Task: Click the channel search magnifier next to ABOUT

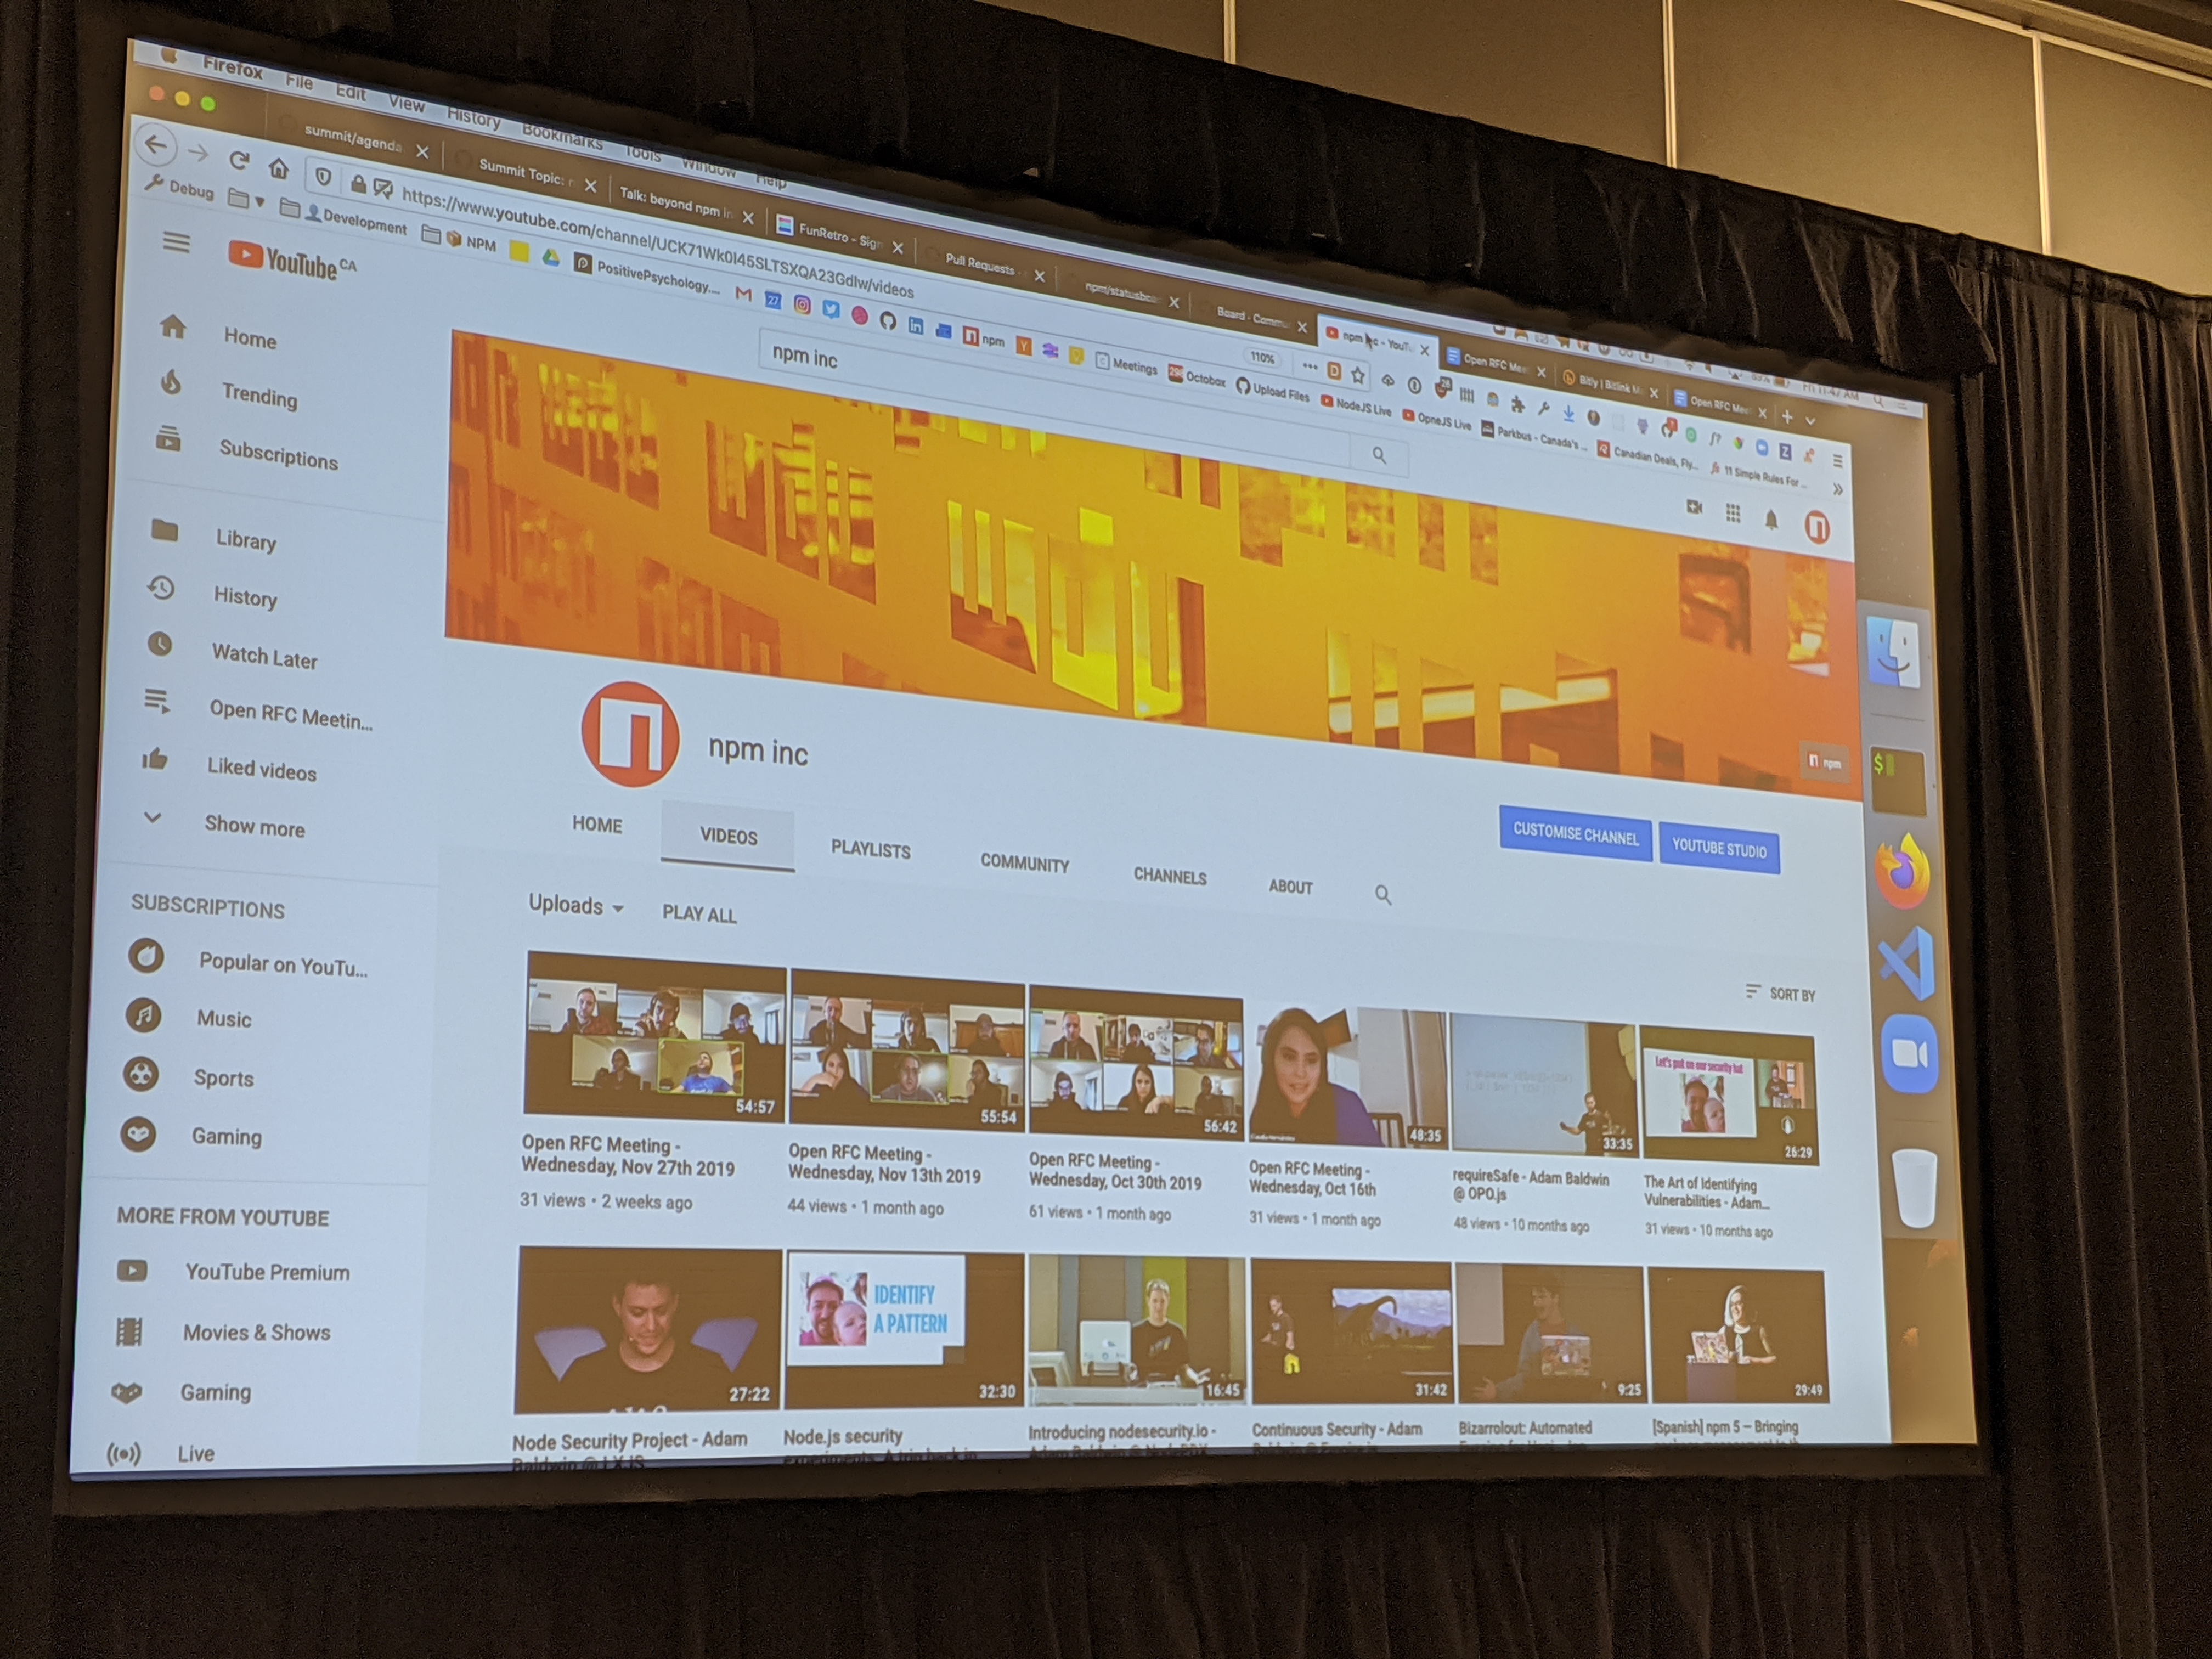Action: pos(1383,894)
